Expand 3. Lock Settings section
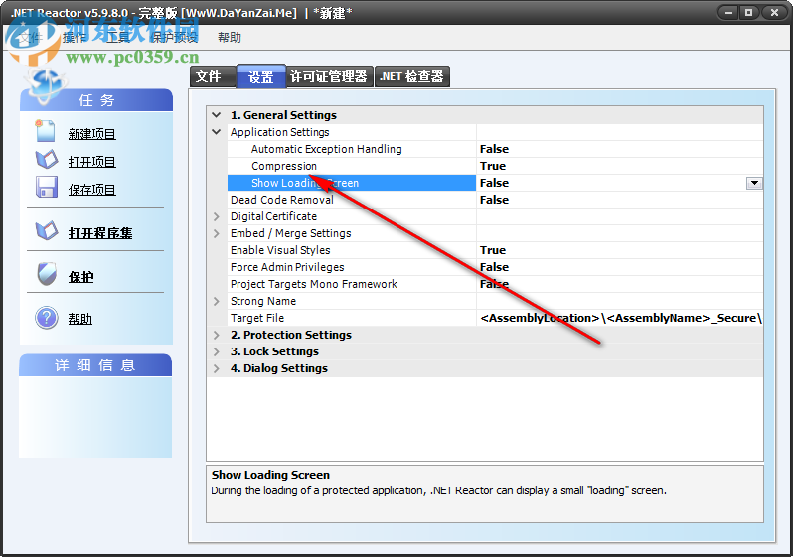 pyautogui.click(x=217, y=351)
